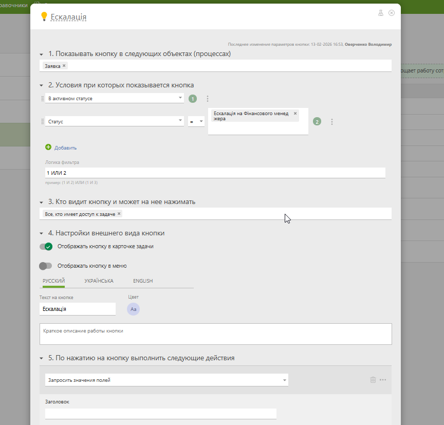Screen dimensions: 444x425
Task: Open the three-dot menu for condition 2
Action: click(x=332, y=122)
